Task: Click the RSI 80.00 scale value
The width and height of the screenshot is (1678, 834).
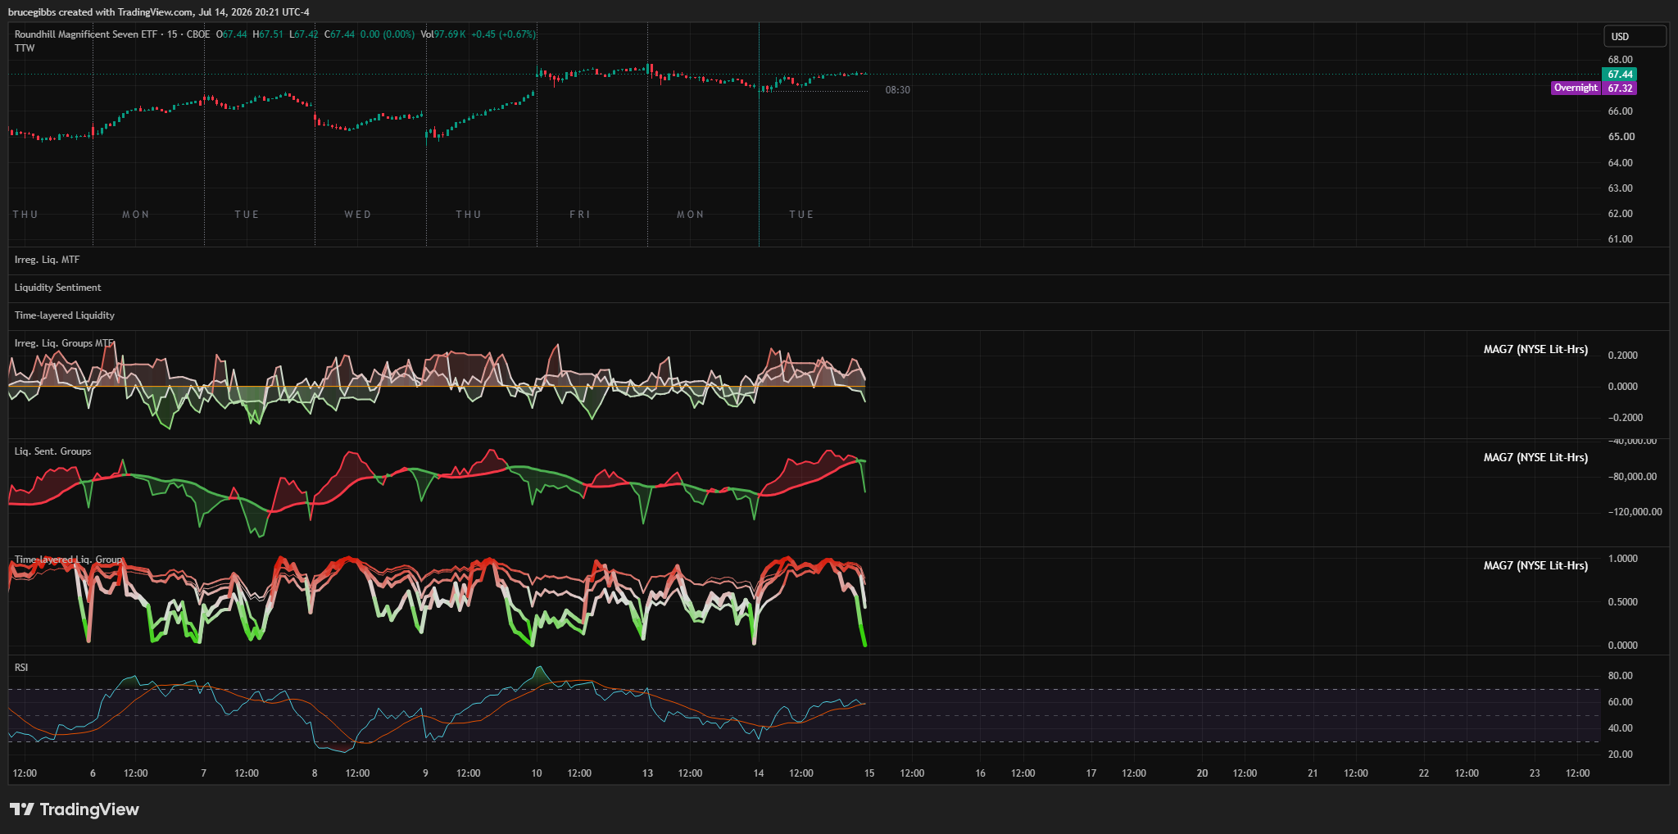Action: click(1620, 676)
